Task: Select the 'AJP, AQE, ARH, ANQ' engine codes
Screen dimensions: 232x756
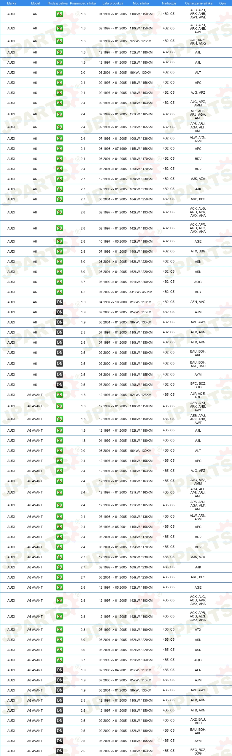Action: pos(198,42)
